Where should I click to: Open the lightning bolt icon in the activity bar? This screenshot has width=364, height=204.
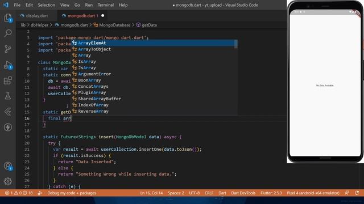[7, 127]
